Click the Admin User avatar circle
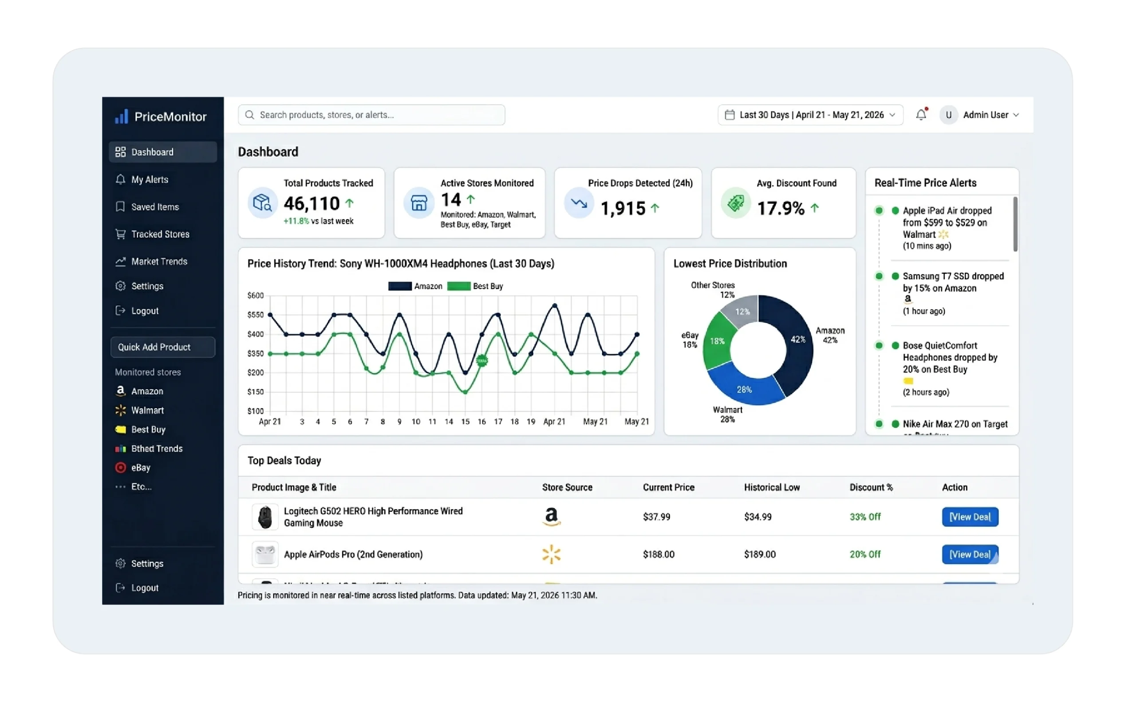This screenshot has width=1136, height=715. (x=948, y=115)
